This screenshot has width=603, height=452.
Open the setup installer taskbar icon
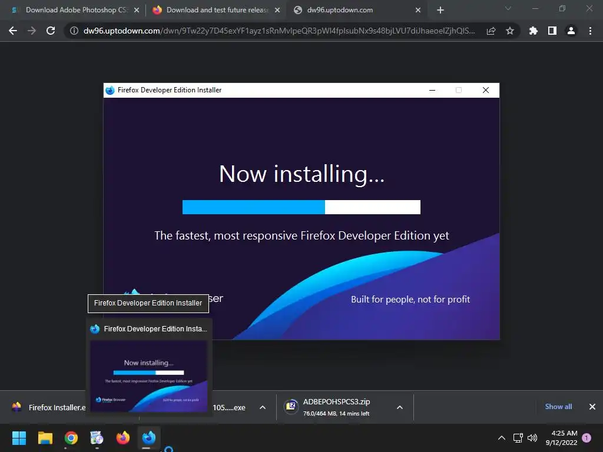97,438
